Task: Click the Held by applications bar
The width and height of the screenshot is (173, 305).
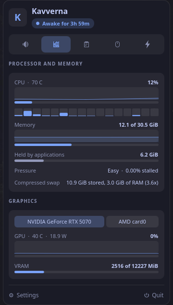Action: click(x=86, y=160)
